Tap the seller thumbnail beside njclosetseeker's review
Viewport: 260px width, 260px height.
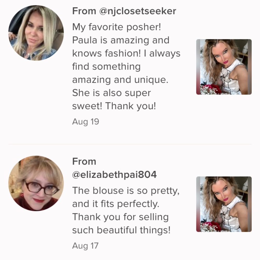click(224, 67)
